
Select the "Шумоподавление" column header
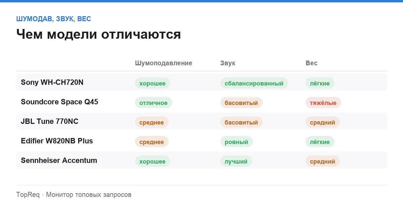[164, 63]
